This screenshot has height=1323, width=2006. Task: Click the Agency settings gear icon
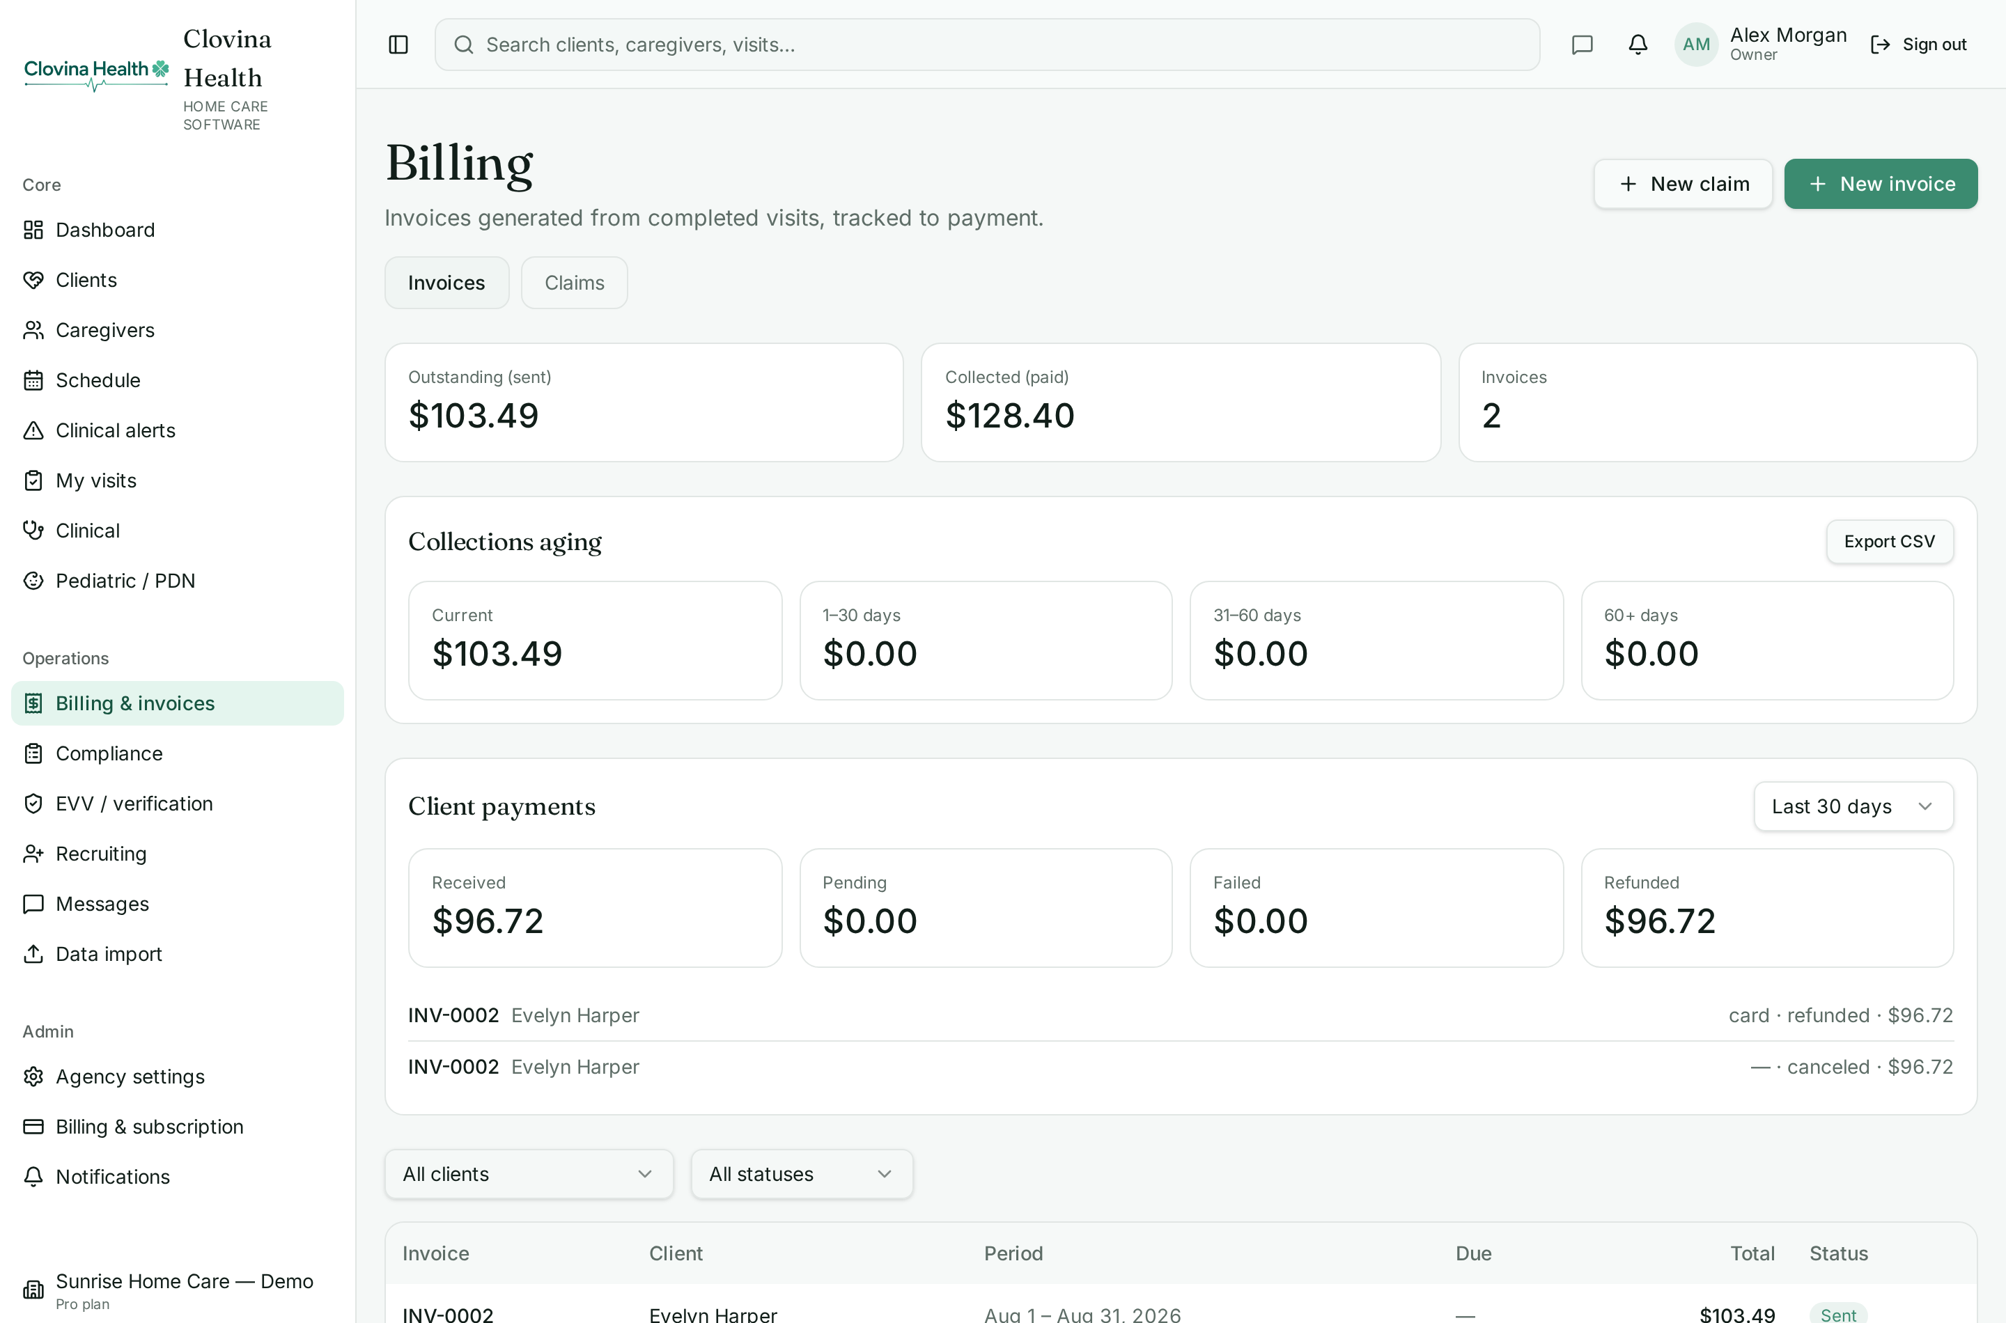(33, 1077)
